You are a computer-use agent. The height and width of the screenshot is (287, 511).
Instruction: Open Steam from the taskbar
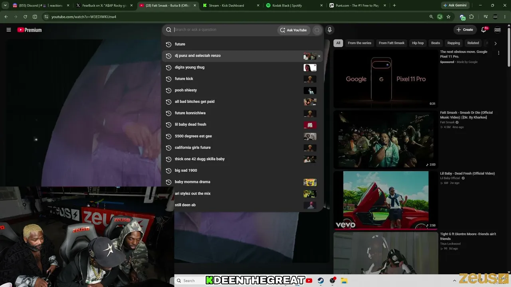click(x=321, y=281)
